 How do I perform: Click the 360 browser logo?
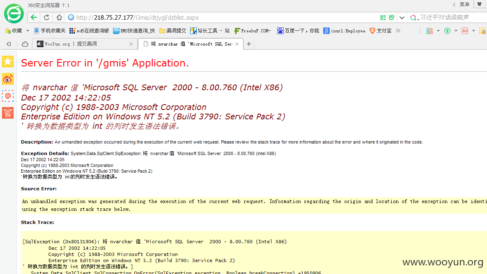pyautogui.click(x=14, y=14)
